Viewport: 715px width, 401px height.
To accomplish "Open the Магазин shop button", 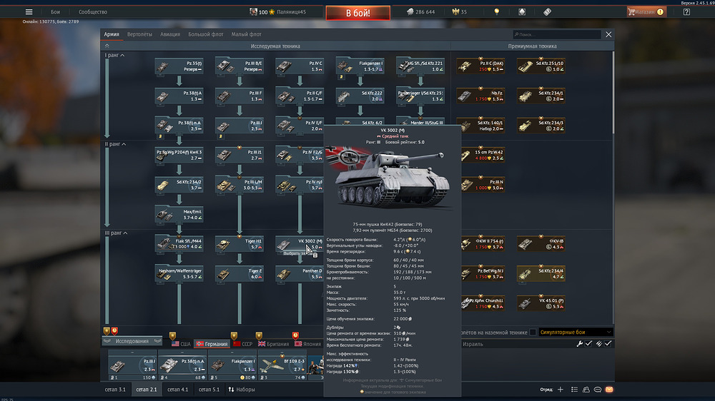I will [x=646, y=12].
